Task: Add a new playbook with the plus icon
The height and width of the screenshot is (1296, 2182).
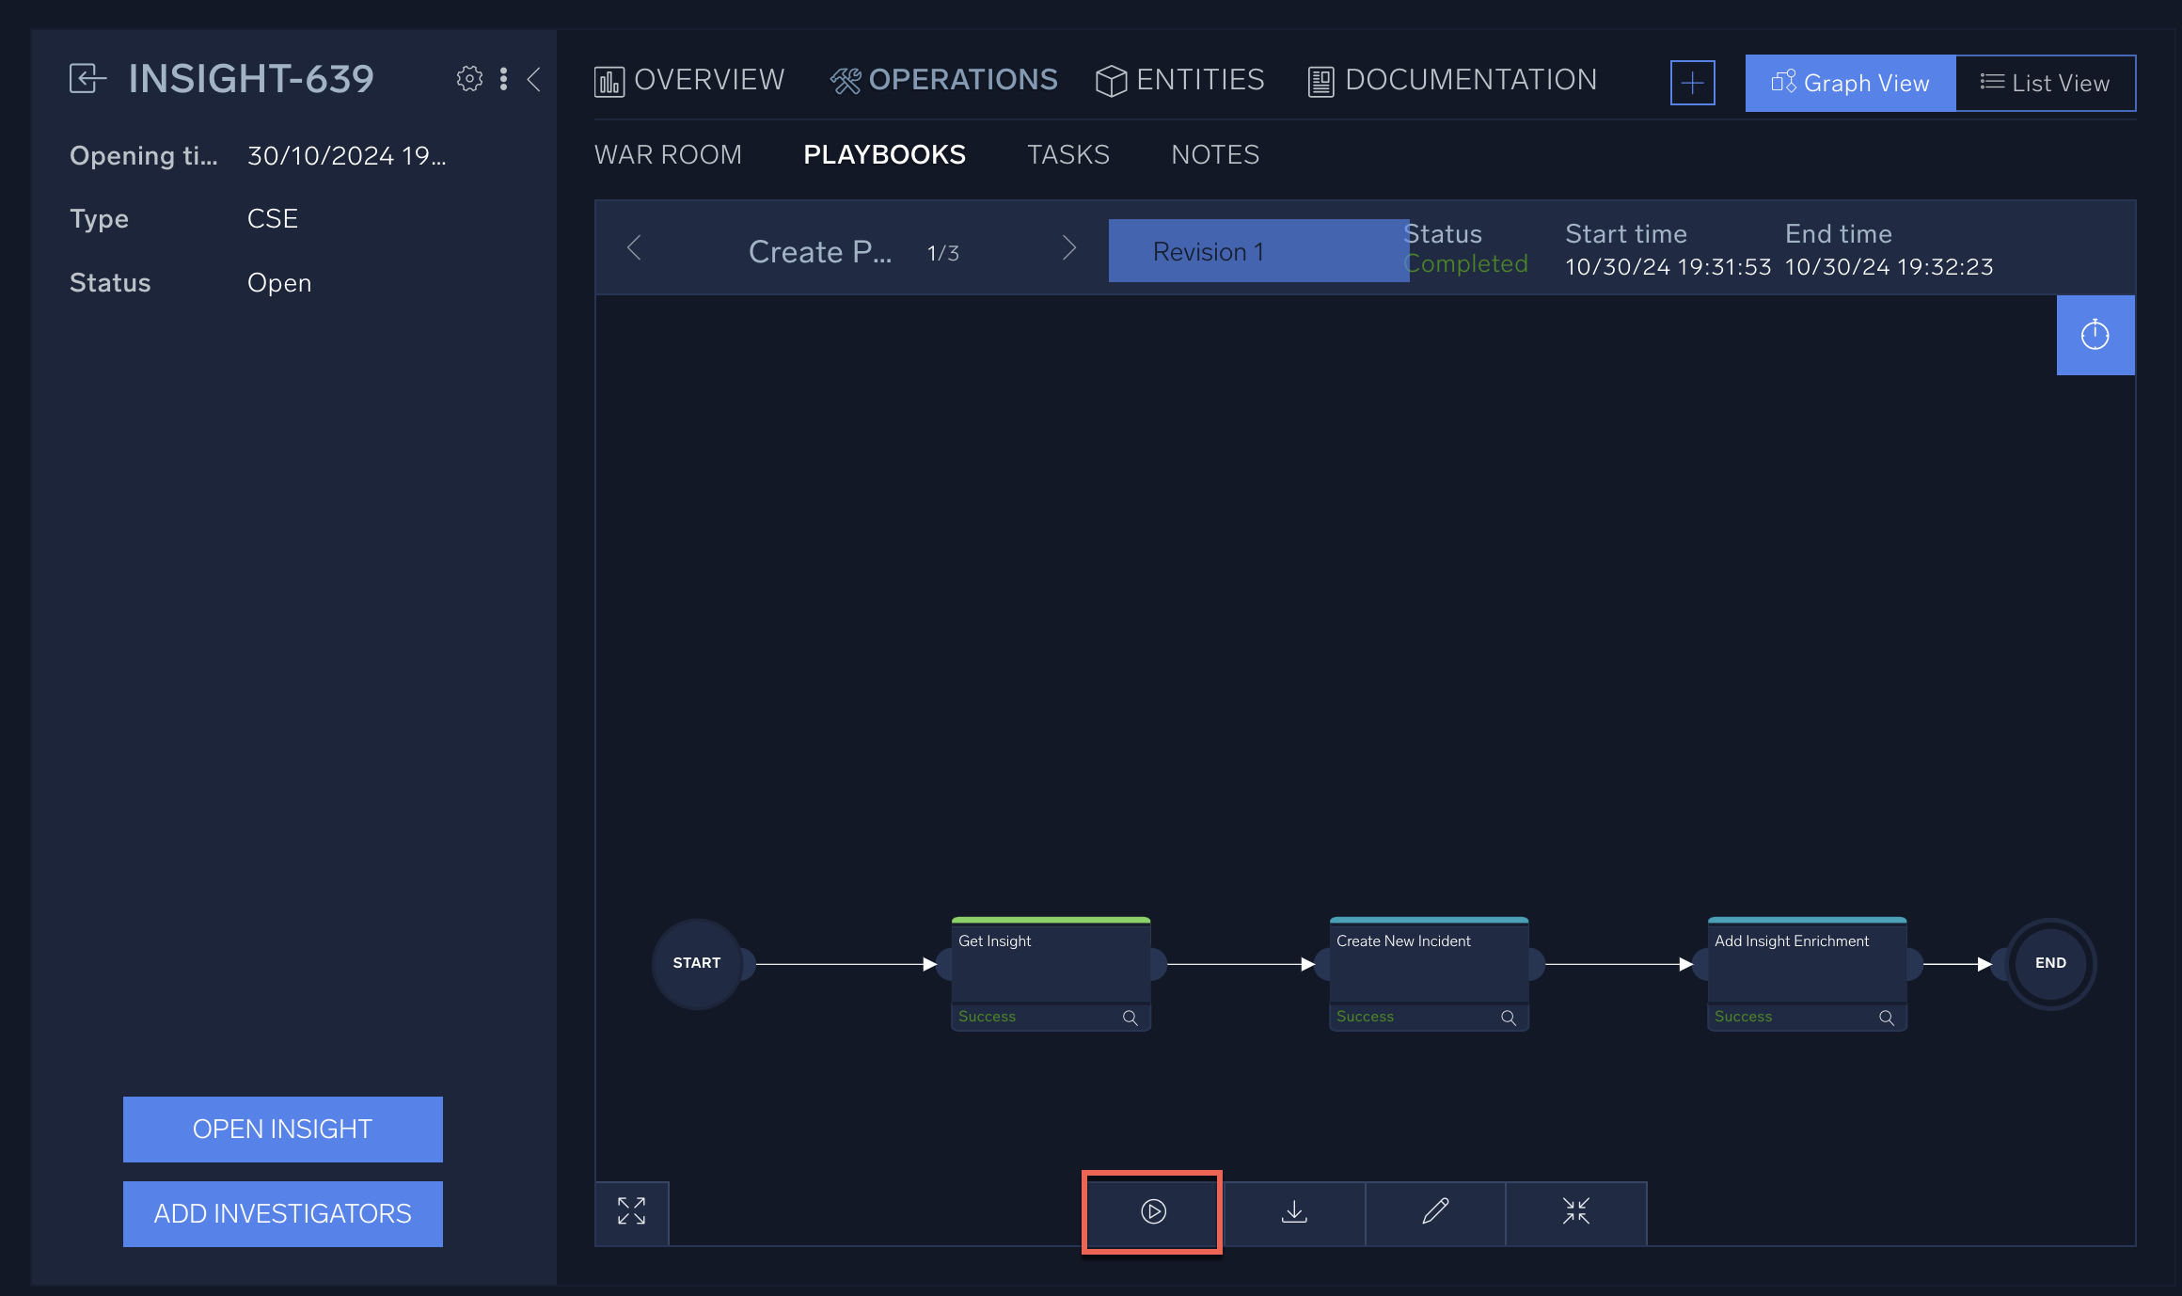Action: tap(1692, 83)
